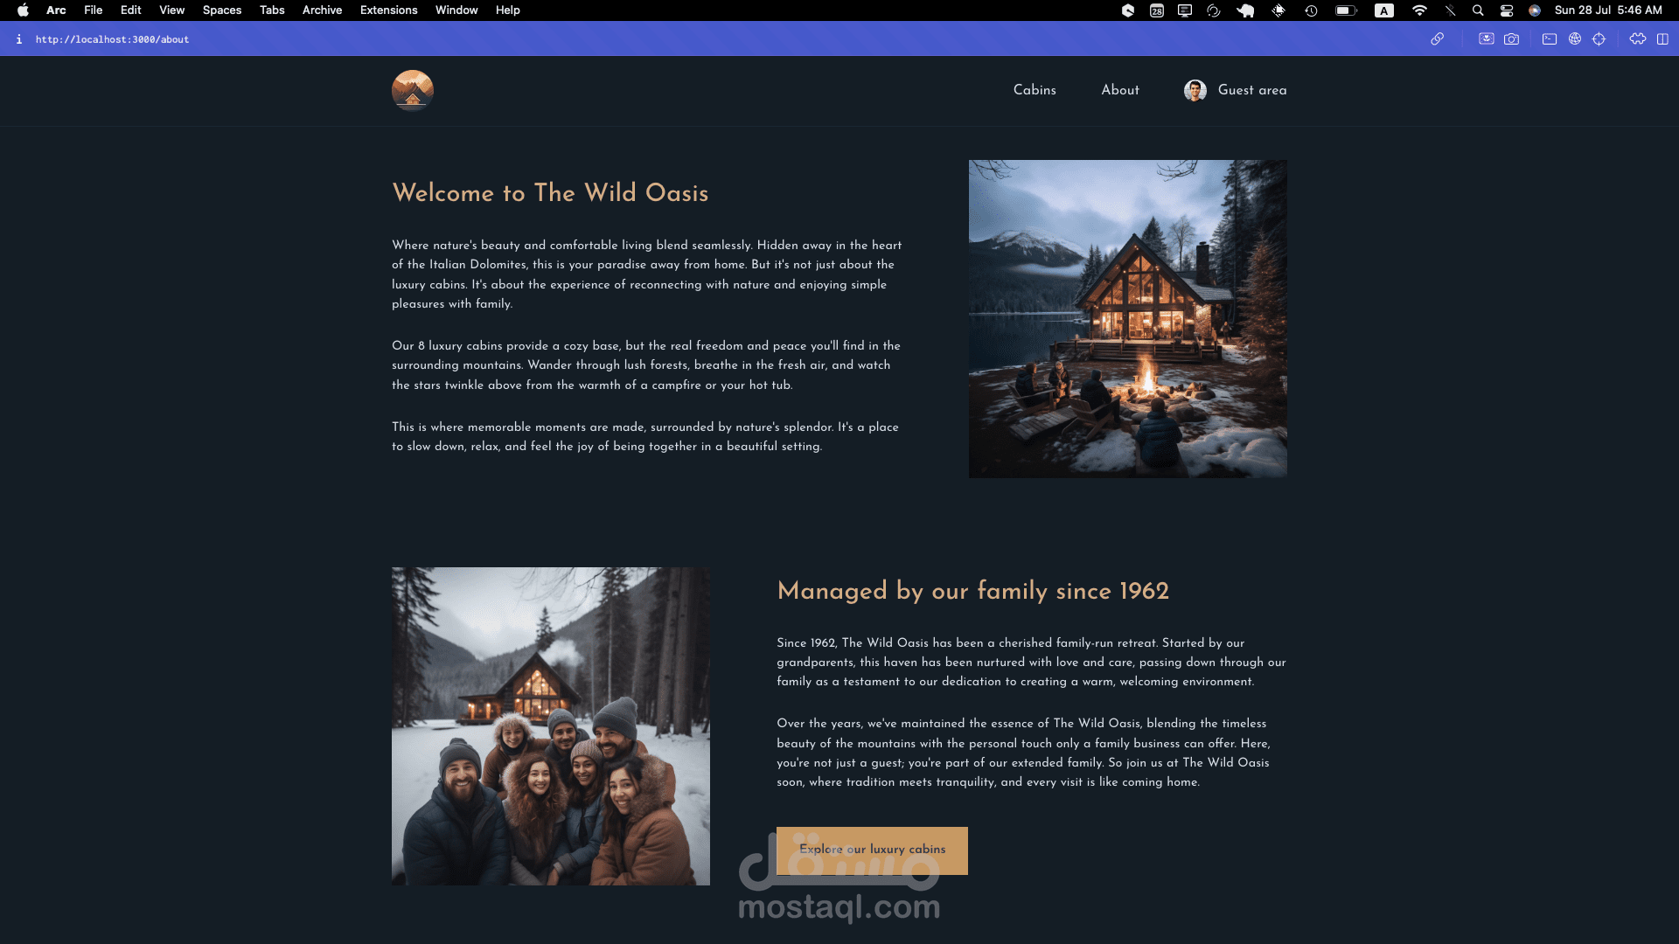Screen dimensions: 1679x944
Task: Click the site info icon beside URL
Action: pos(19,39)
